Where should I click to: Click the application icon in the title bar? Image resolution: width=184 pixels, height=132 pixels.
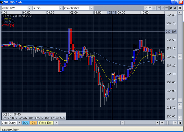click(2, 2)
